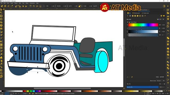Viewport: 170px width, 95px height.
Task: Open the dock panel chevron menu
Action: coord(164,10)
